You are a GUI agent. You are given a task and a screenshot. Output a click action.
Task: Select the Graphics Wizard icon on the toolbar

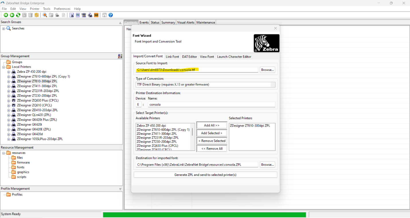pos(78,15)
